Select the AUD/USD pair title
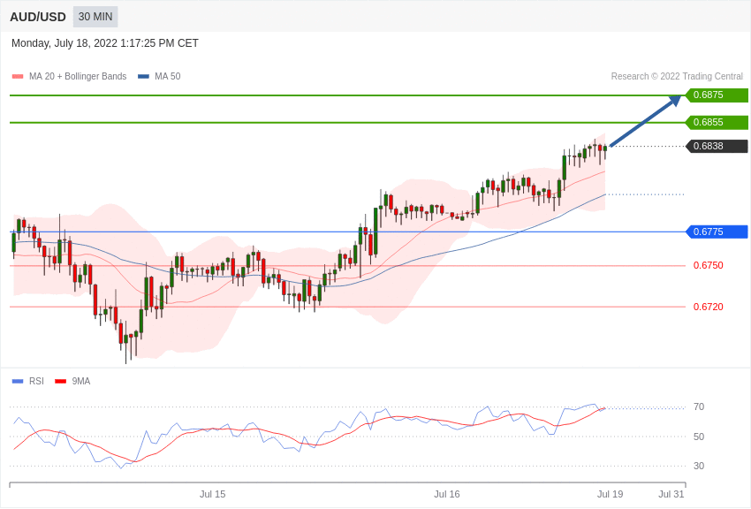Viewport: 751px width, 509px height. [x=38, y=18]
